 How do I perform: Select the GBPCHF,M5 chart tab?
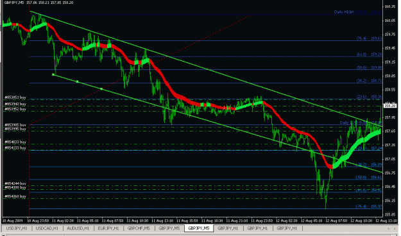pyautogui.click(x=139, y=228)
